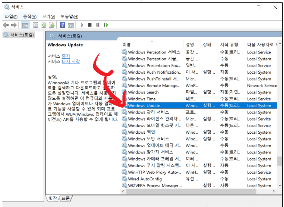Click the Restart Service icon
The width and height of the screenshot is (284, 207).
[106, 25]
